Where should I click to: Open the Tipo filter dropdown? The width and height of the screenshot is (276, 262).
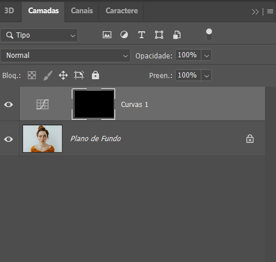pos(39,35)
